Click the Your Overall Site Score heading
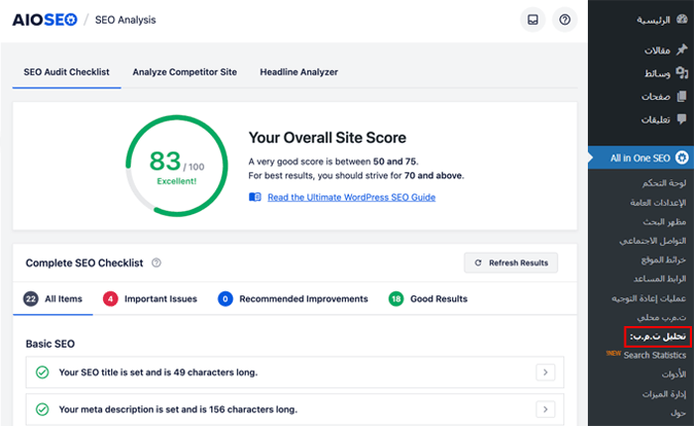Image resolution: width=694 pixels, height=426 pixels. click(327, 138)
